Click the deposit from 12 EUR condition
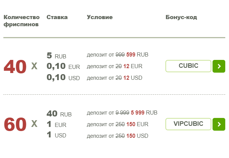The width and height of the screenshot is (229, 158). point(114,66)
